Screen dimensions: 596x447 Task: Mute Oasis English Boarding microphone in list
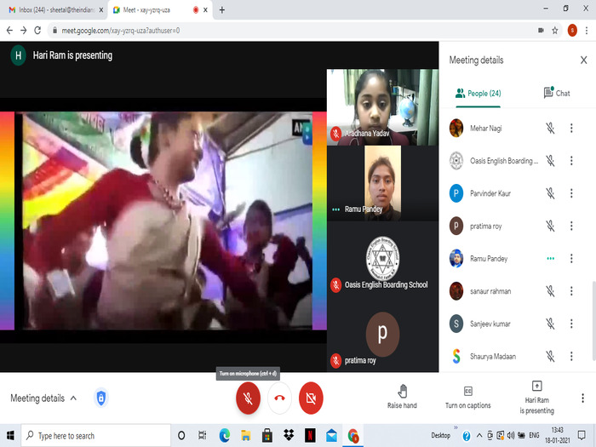pos(550,161)
